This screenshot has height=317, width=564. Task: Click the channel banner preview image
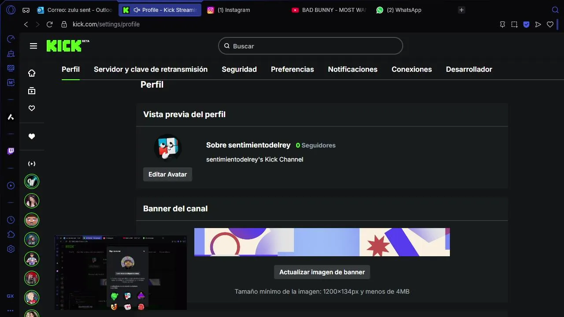(322, 242)
